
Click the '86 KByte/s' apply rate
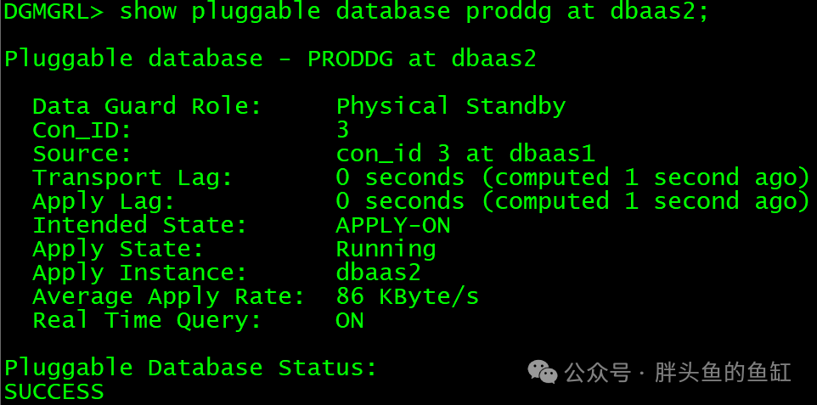pyautogui.click(x=408, y=296)
